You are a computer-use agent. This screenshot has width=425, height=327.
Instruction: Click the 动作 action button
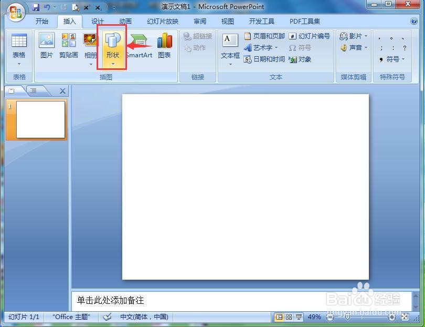195,48
